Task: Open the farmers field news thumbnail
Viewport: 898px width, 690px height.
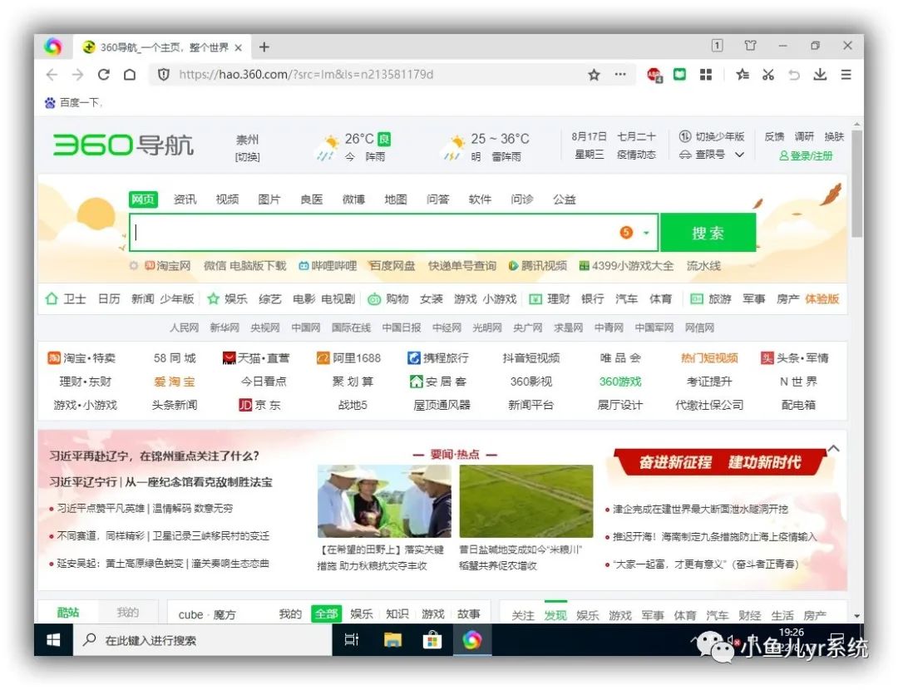Action: (384, 501)
